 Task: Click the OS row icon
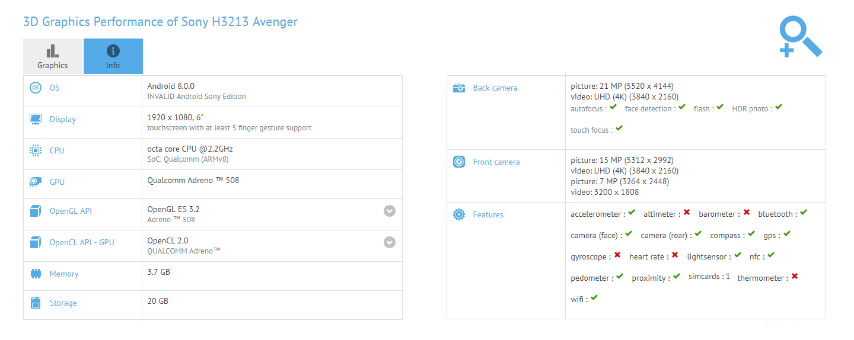pyautogui.click(x=36, y=88)
